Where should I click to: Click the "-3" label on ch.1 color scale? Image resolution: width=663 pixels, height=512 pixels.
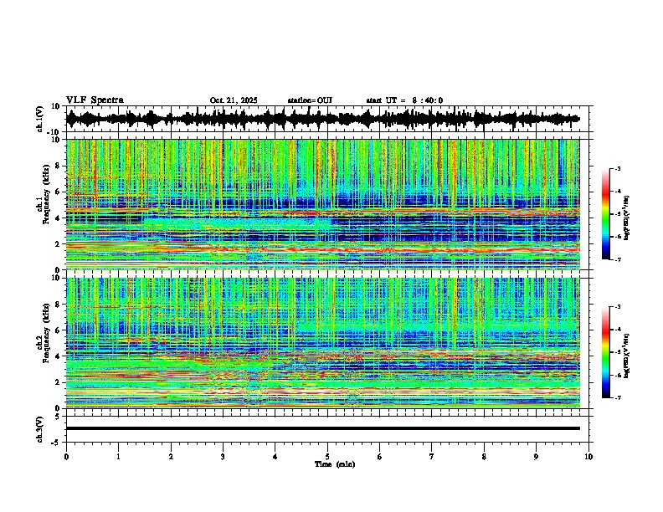tap(617, 168)
